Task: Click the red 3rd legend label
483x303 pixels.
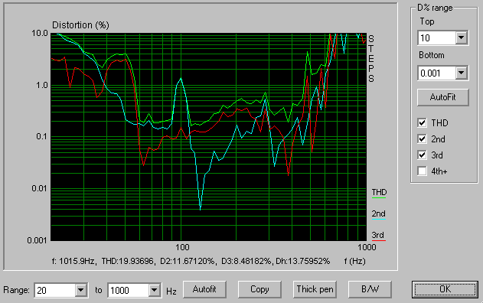Action: click(x=378, y=235)
